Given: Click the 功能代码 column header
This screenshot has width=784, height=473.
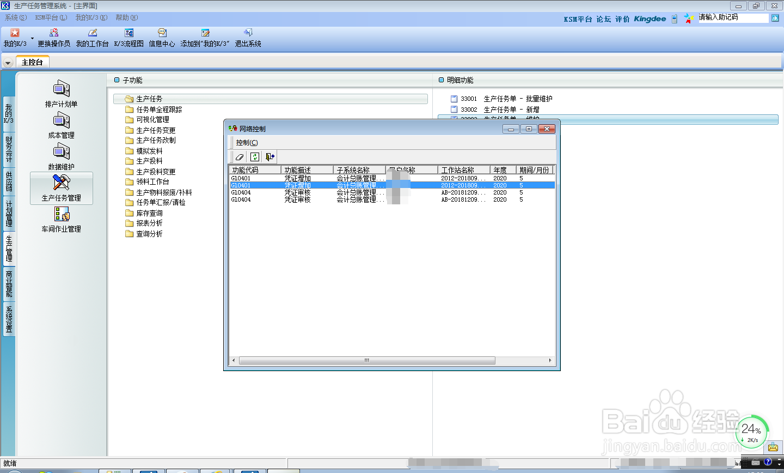Looking at the screenshot, I should click(255, 170).
